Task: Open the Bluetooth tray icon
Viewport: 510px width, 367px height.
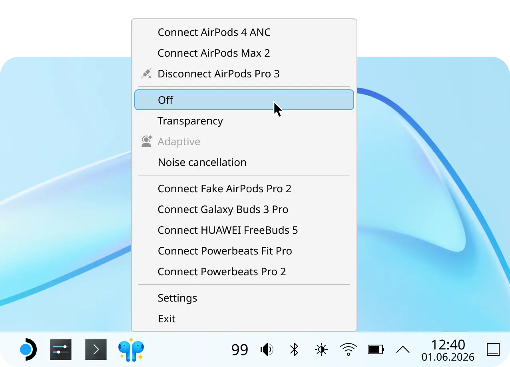Action: (294, 350)
